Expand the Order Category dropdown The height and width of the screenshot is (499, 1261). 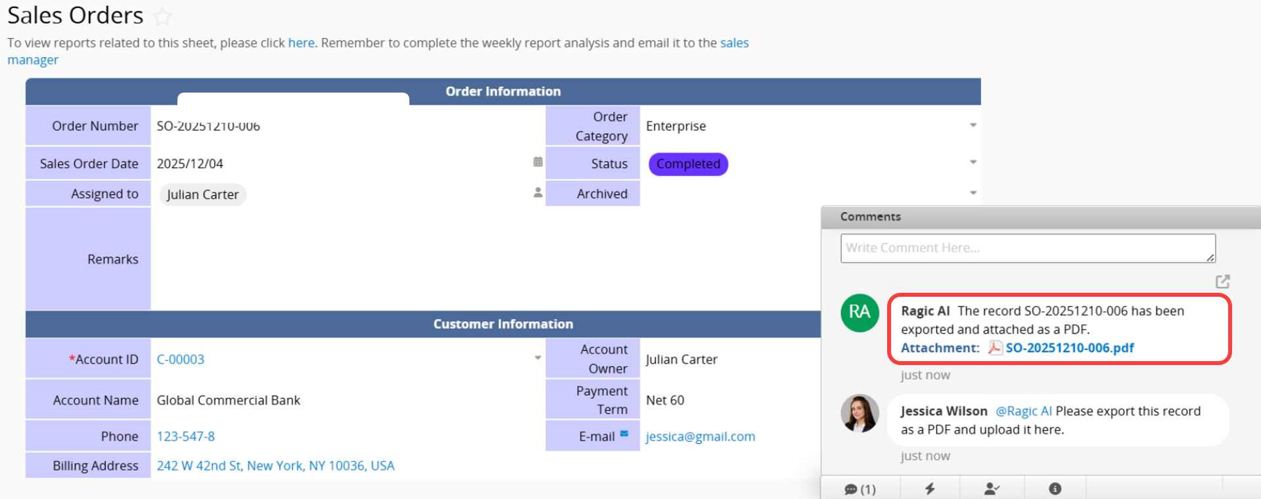pyautogui.click(x=973, y=125)
